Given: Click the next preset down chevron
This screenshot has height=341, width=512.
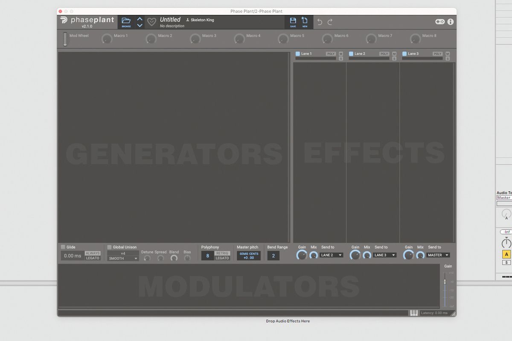Looking at the screenshot, I should pyautogui.click(x=140, y=25).
